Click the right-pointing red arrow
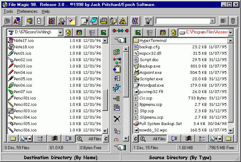 pyautogui.click(x=127, y=31)
